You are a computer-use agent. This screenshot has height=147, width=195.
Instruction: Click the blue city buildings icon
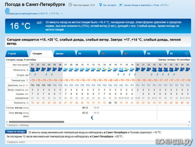pos(7,10)
